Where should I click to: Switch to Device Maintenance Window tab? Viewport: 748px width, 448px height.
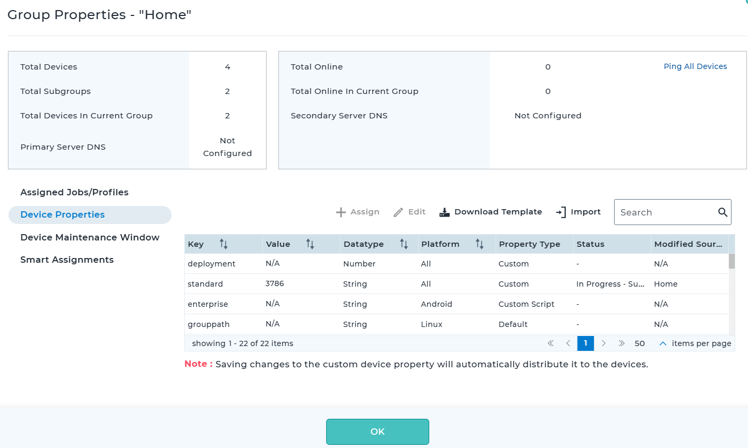[90, 237]
